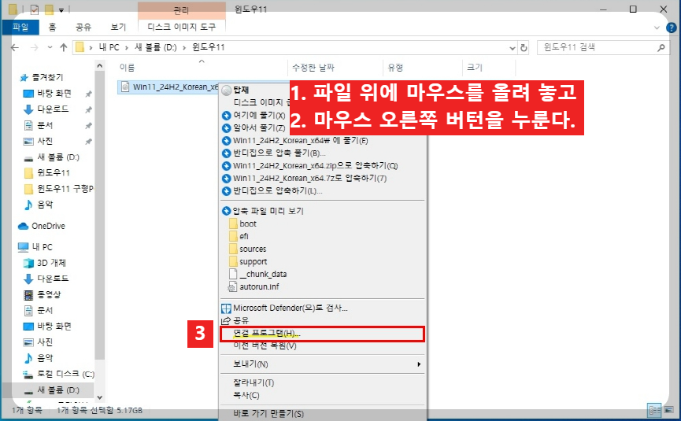Sort by the 크기 column header

tap(474, 67)
